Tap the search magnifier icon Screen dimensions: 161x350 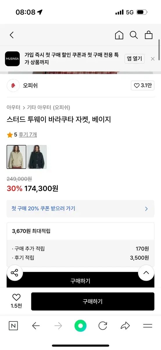tap(134, 35)
